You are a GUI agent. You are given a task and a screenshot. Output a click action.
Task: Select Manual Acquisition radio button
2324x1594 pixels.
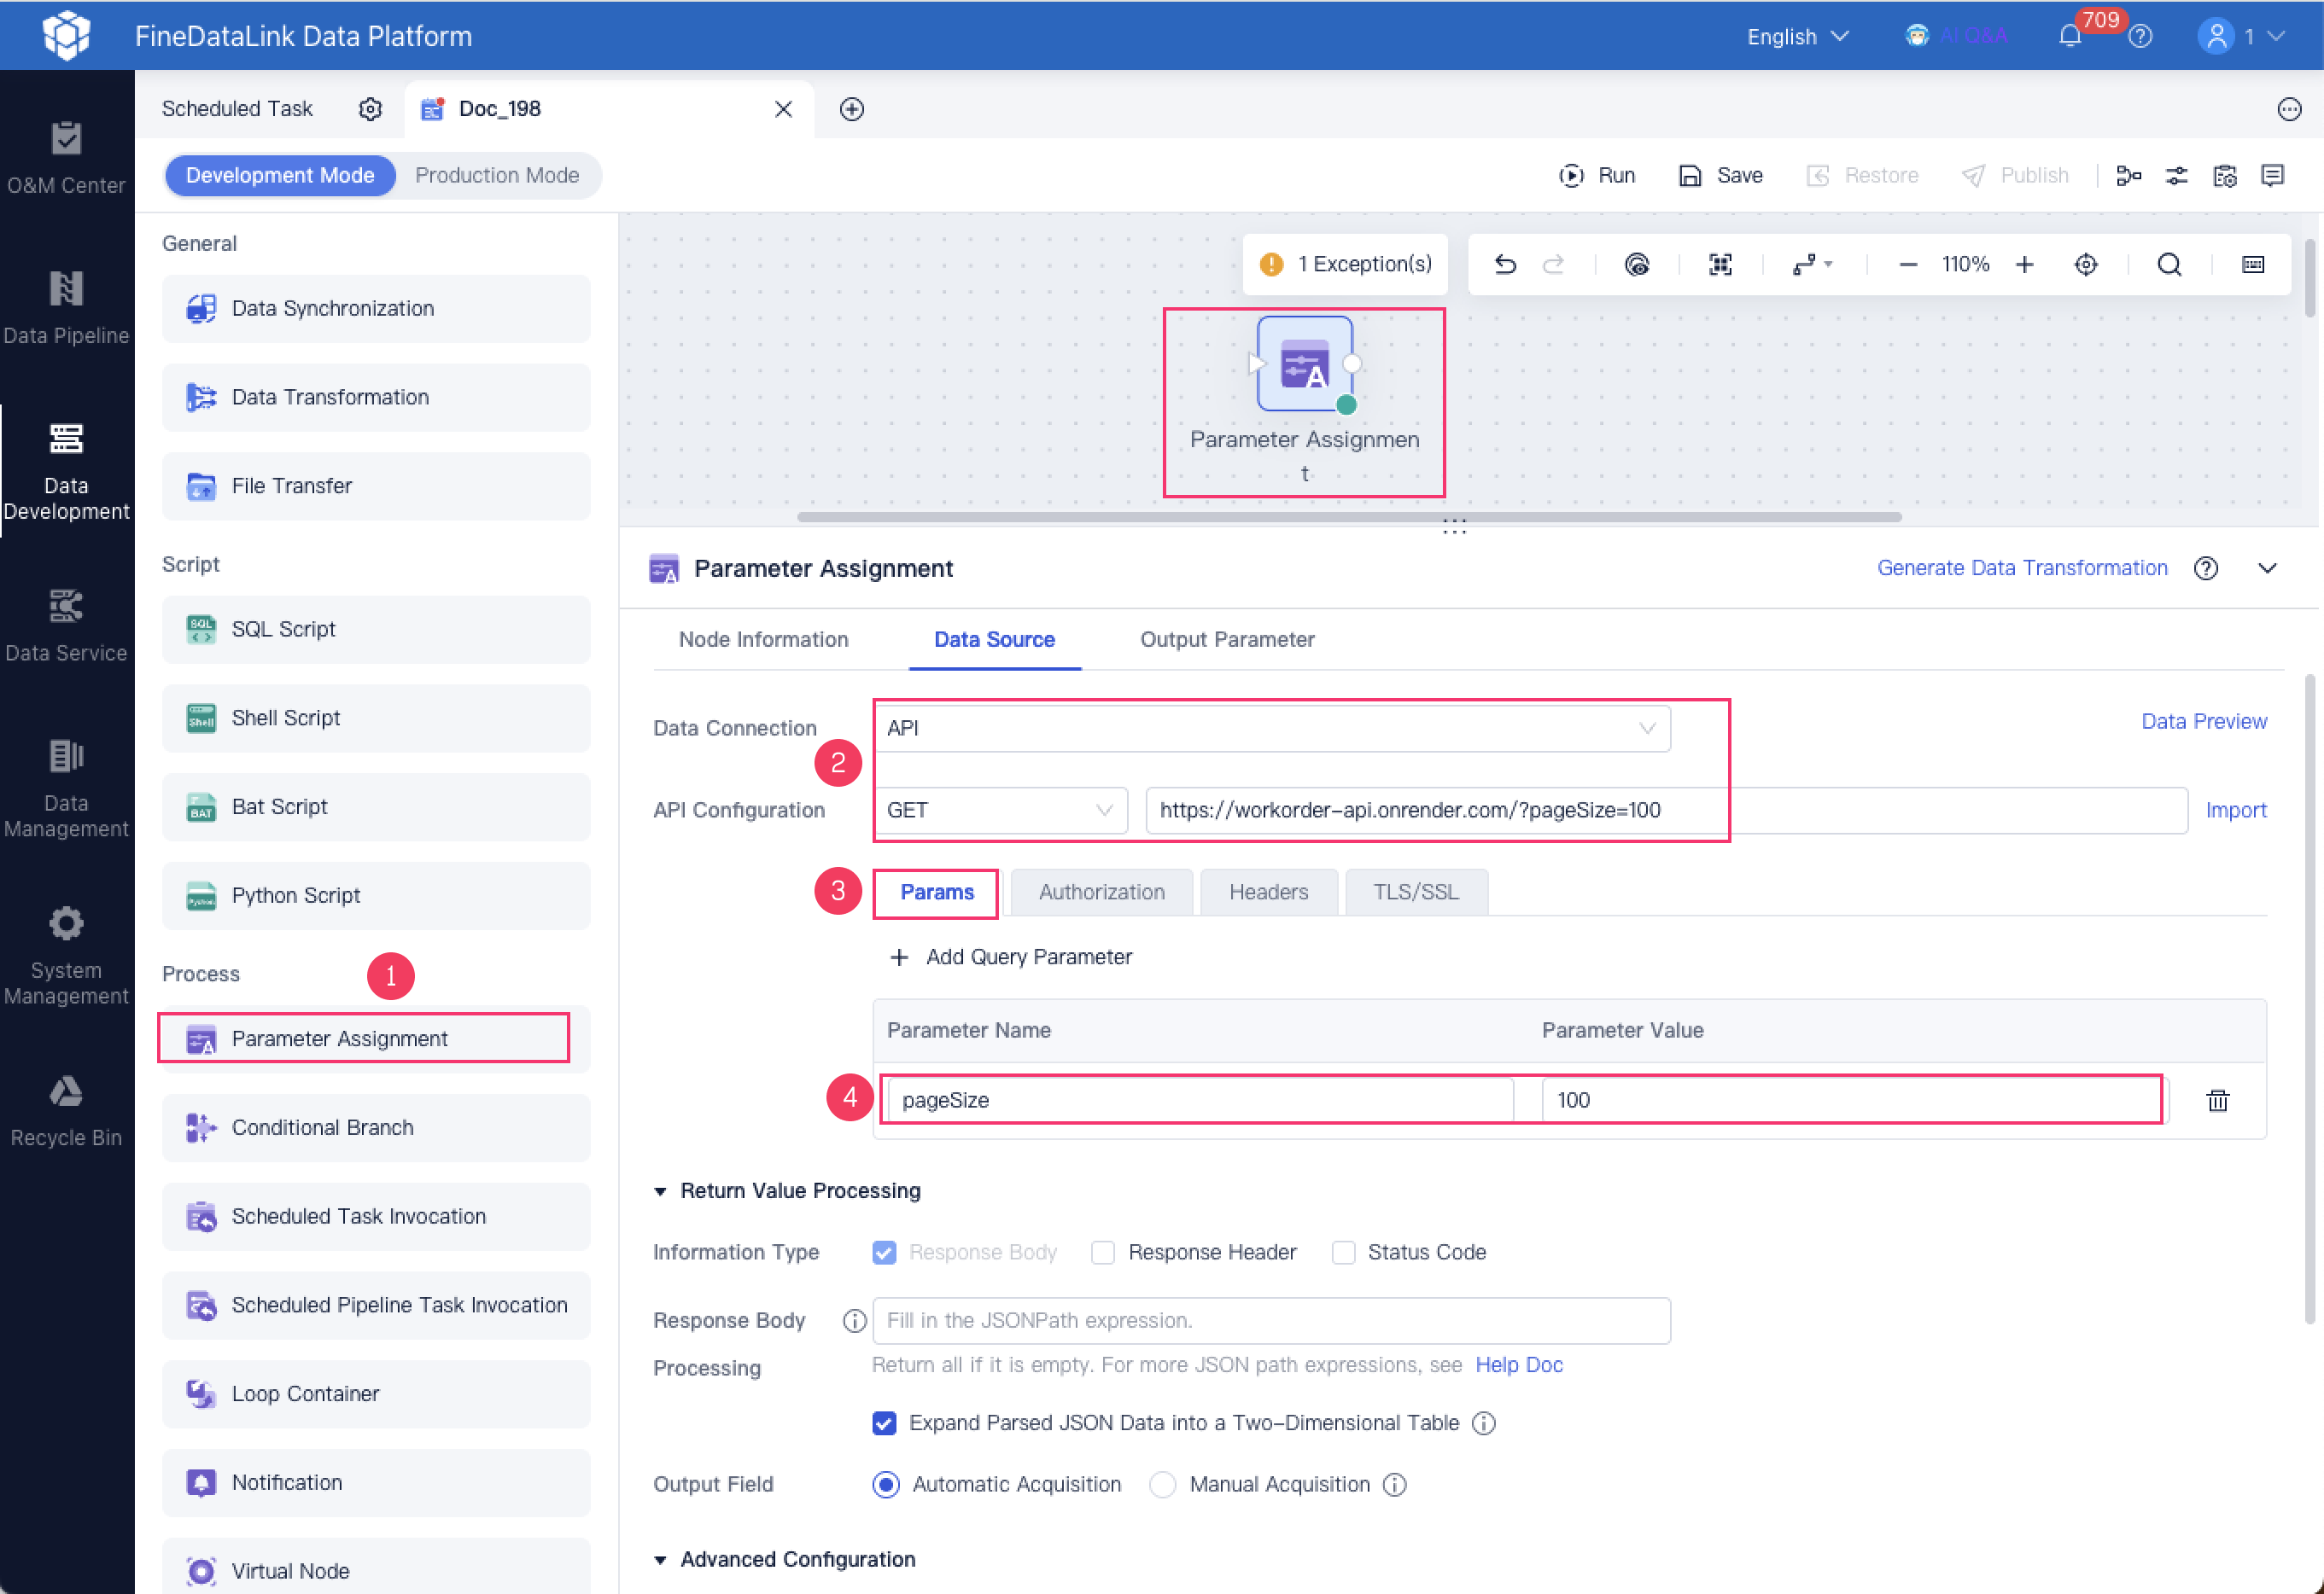[x=1162, y=1484]
